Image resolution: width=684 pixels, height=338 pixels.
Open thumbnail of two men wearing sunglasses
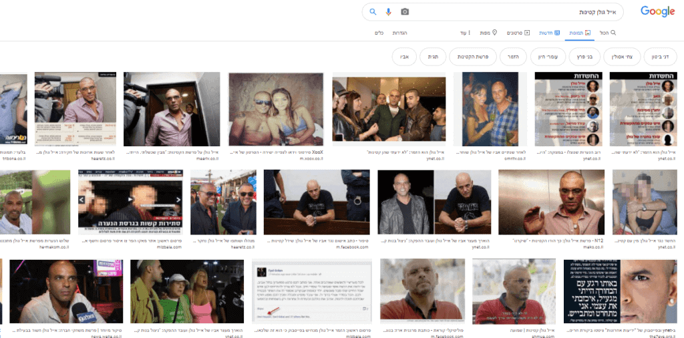[223, 202]
